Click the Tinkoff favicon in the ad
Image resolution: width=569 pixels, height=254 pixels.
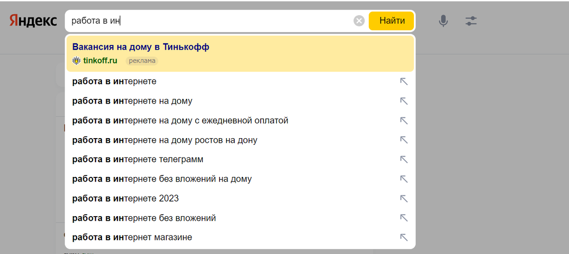point(76,61)
